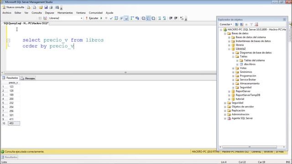Viewport: 292px width, 164px height.
Task: Select the result cell with value 453
Action: point(14,123)
